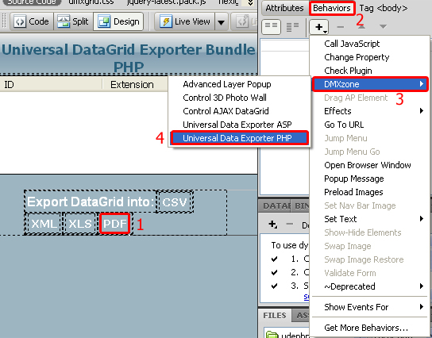Select Universal Data Exporter PHP

(239, 138)
